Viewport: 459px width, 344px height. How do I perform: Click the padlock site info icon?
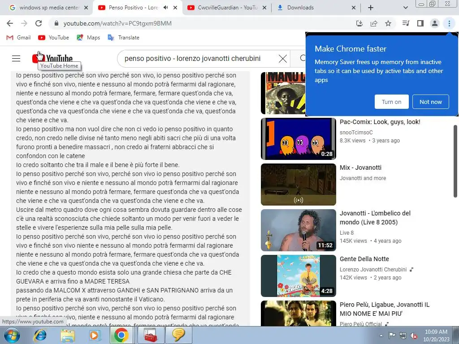coord(56,23)
